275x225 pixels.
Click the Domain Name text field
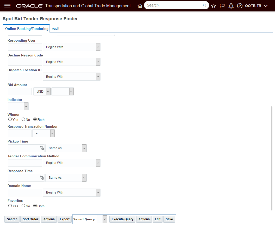25,192
